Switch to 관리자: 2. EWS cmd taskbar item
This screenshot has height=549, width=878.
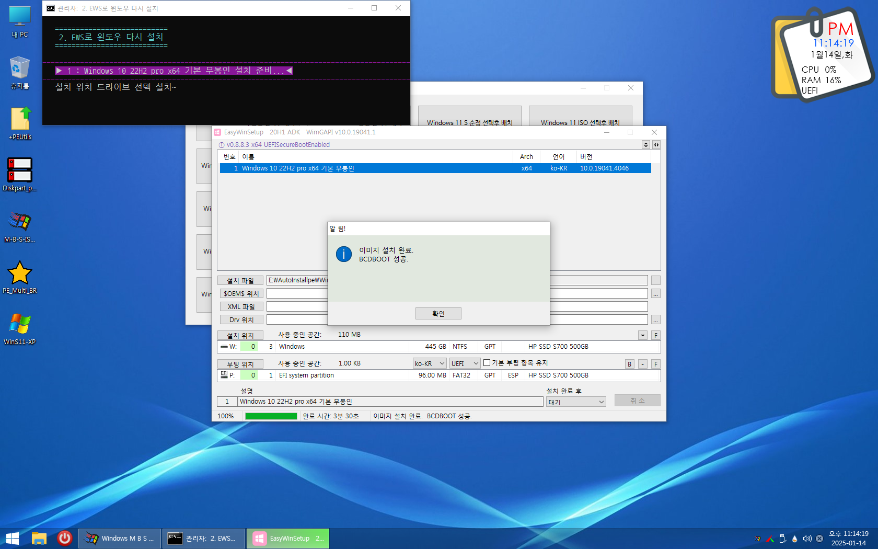click(x=203, y=539)
